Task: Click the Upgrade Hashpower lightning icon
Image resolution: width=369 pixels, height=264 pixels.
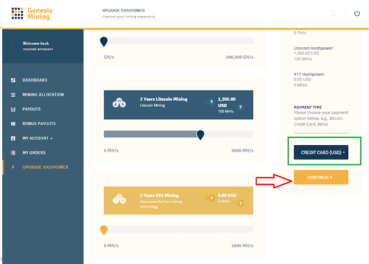Action: point(13,167)
